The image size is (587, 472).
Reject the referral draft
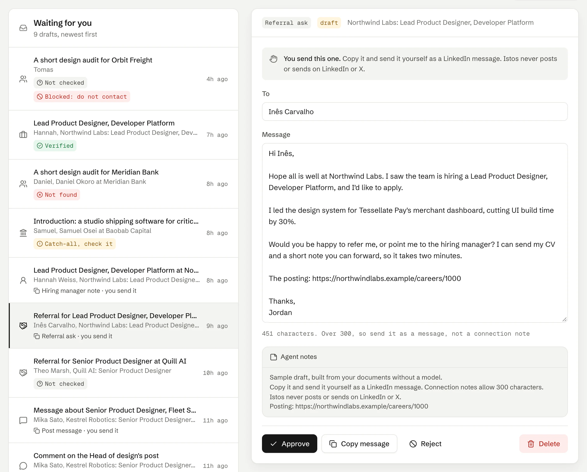pyautogui.click(x=425, y=444)
